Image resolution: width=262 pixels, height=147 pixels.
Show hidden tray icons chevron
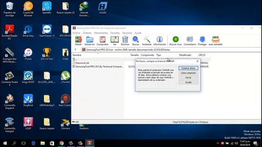click(218, 143)
